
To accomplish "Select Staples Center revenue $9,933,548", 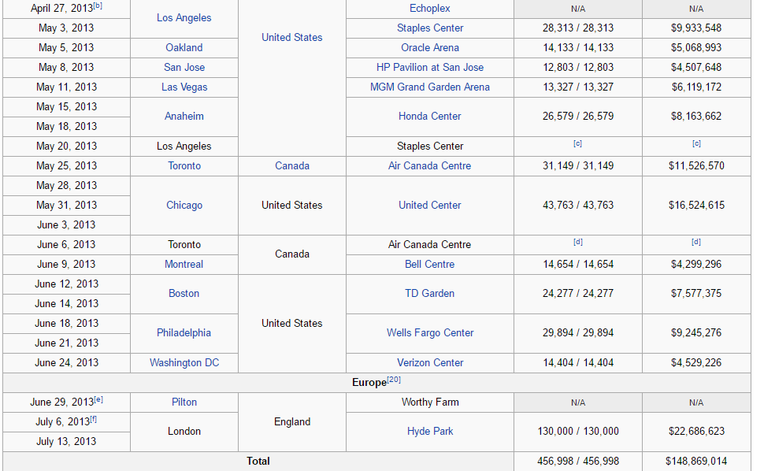I will coord(696,28).
